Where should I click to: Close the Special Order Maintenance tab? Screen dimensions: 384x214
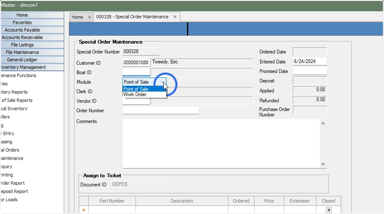[175, 17]
